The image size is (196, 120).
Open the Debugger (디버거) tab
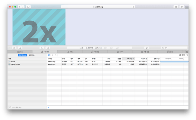click(120, 52)
